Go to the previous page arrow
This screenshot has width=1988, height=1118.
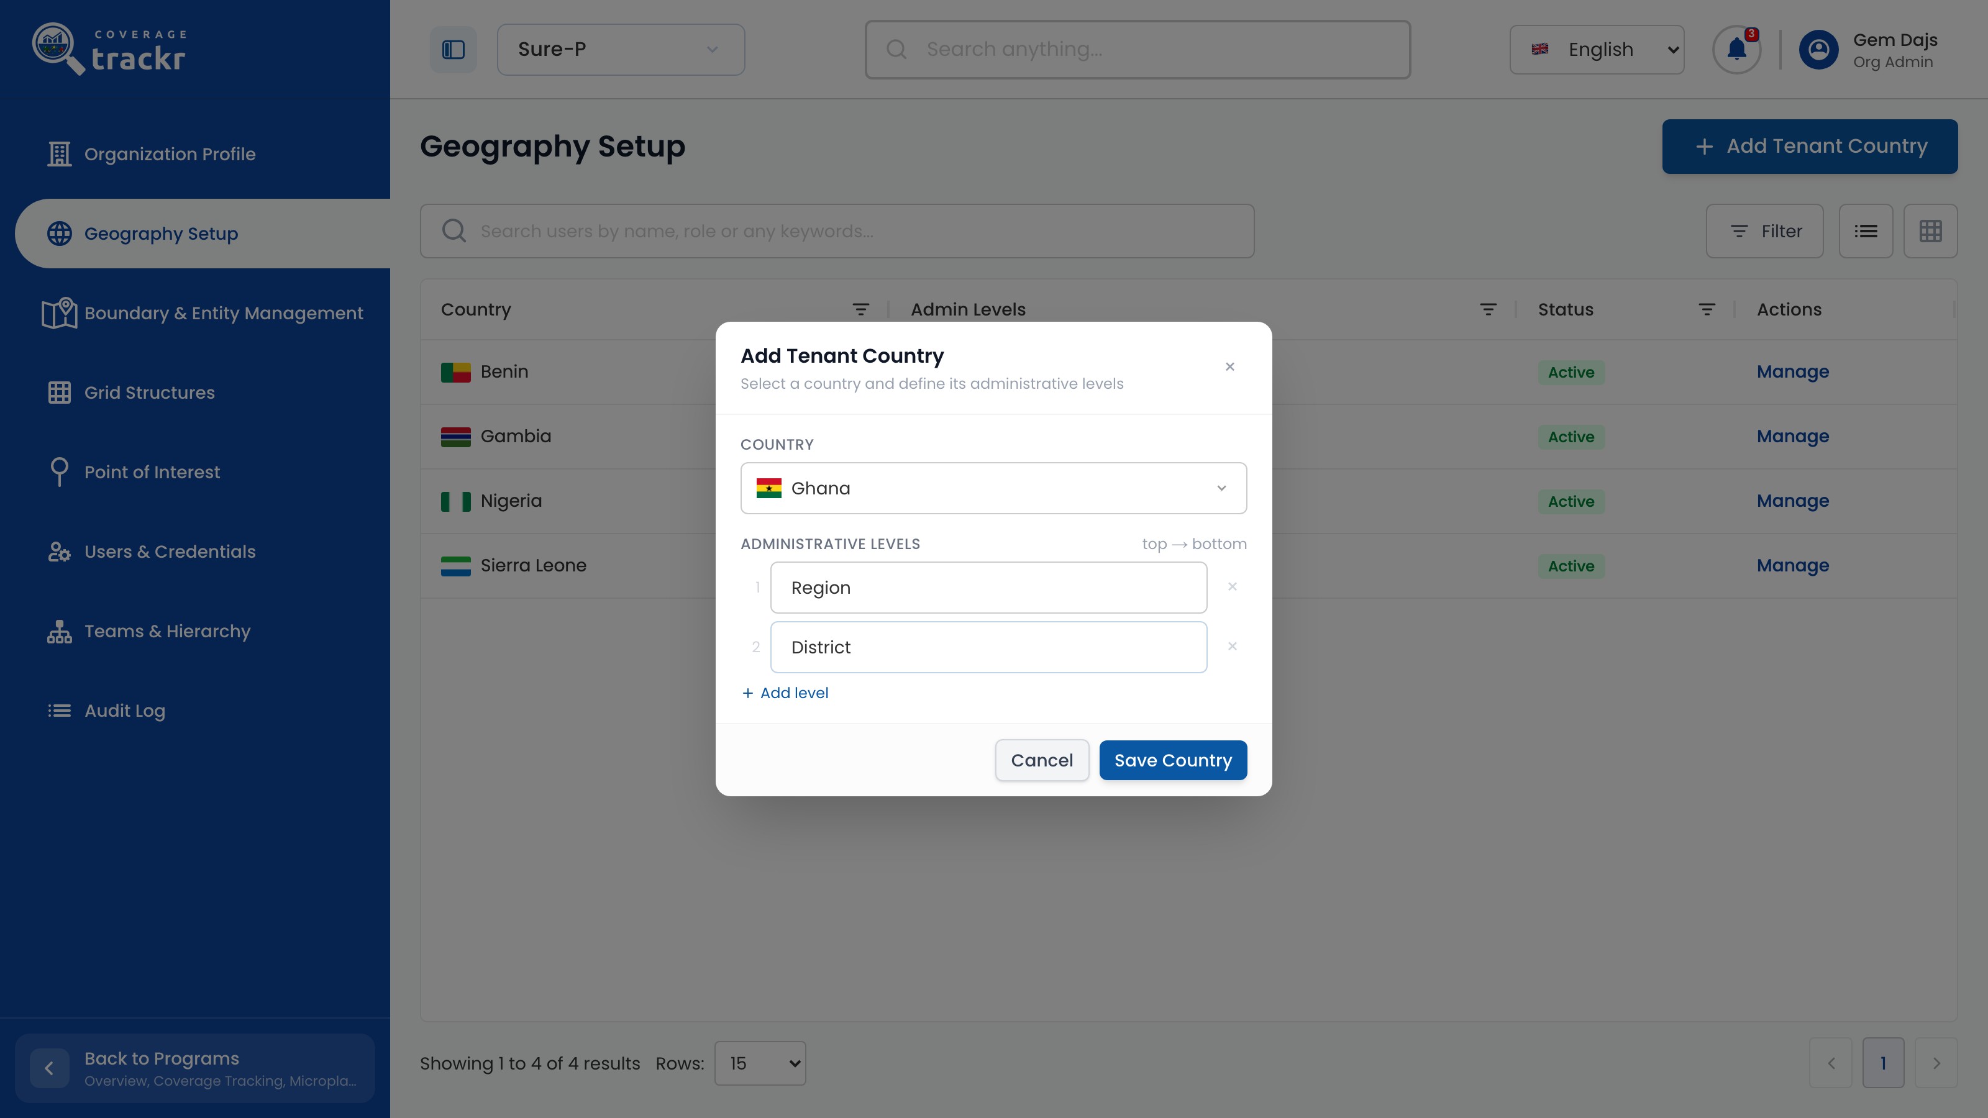pyautogui.click(x=1831, y=1063)
